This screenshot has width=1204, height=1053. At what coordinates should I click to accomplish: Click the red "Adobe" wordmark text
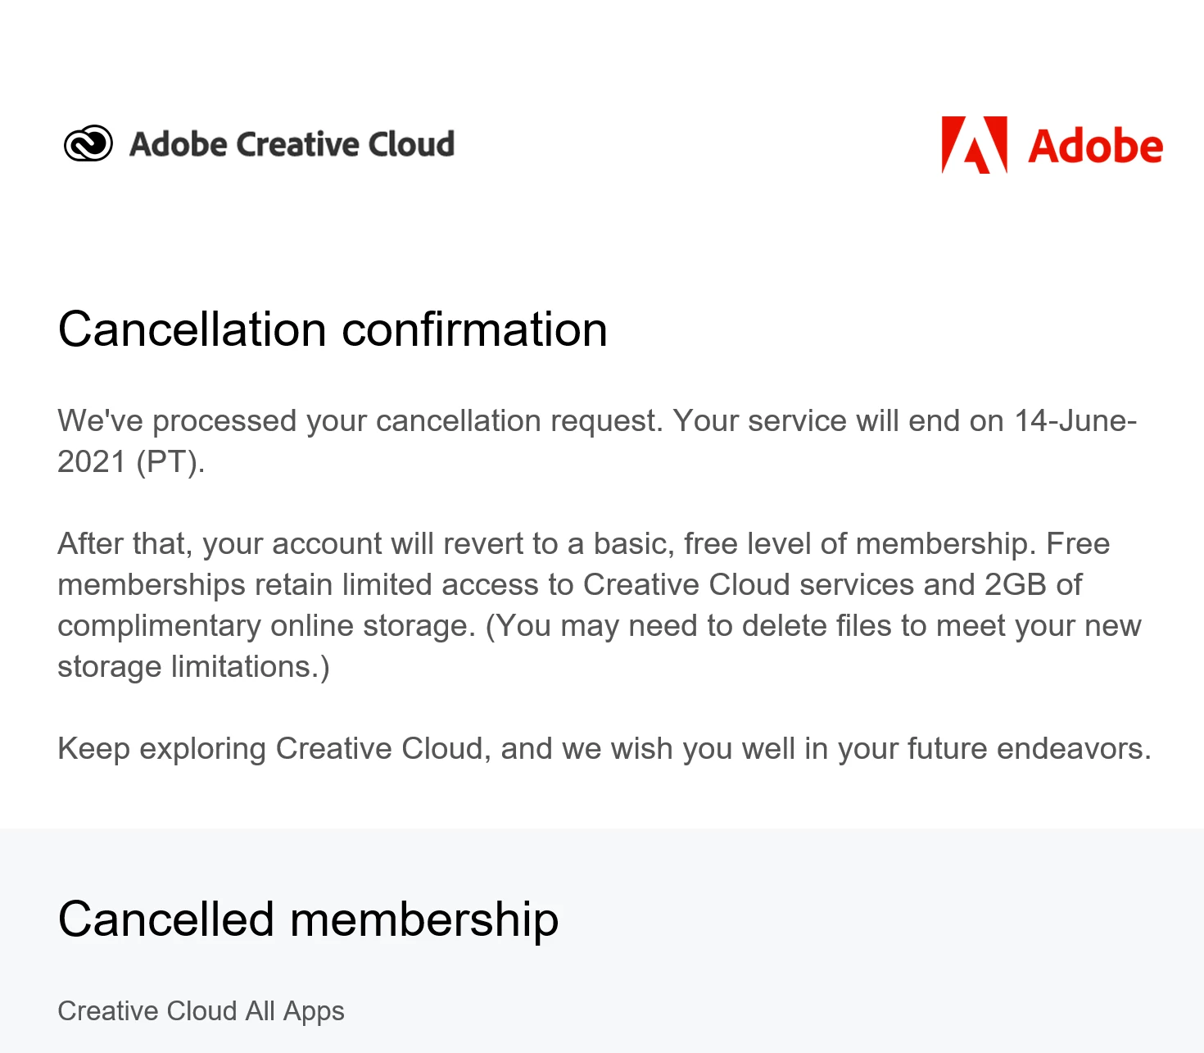point(1095,147)
